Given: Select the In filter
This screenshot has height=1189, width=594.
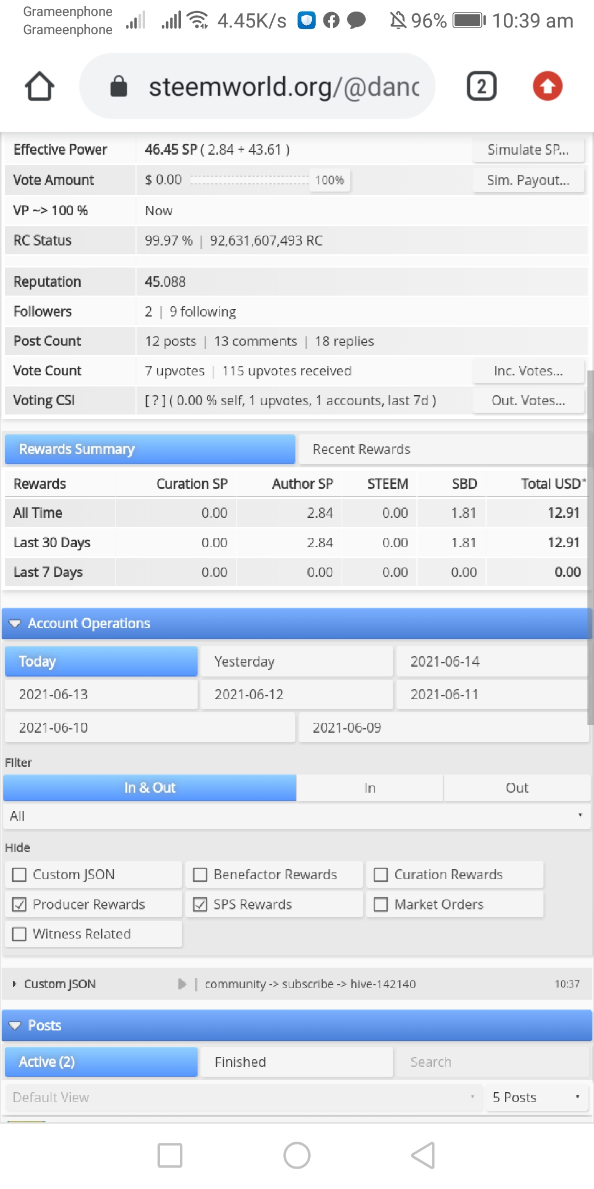Looking at the screenshot, I should click(x=370, y=788).
